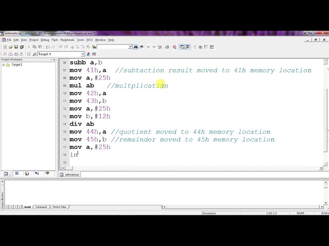This screenshot has height=246, width=329.
Task: Click the 'subb a,b' code line
Action: coord(86,63)
